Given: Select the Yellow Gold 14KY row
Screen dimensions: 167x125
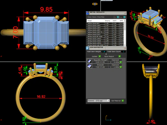Looking at the screenshot, I should [105, 28].
